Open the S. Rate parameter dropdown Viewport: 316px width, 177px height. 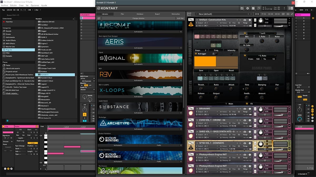[x=262, y=56]
